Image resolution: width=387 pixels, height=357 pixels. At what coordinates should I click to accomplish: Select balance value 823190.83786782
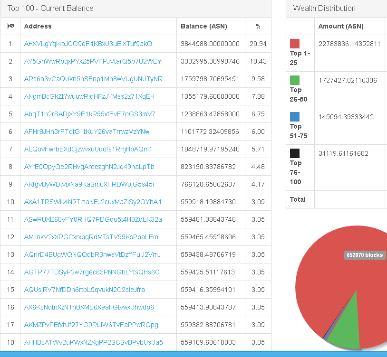208,167
